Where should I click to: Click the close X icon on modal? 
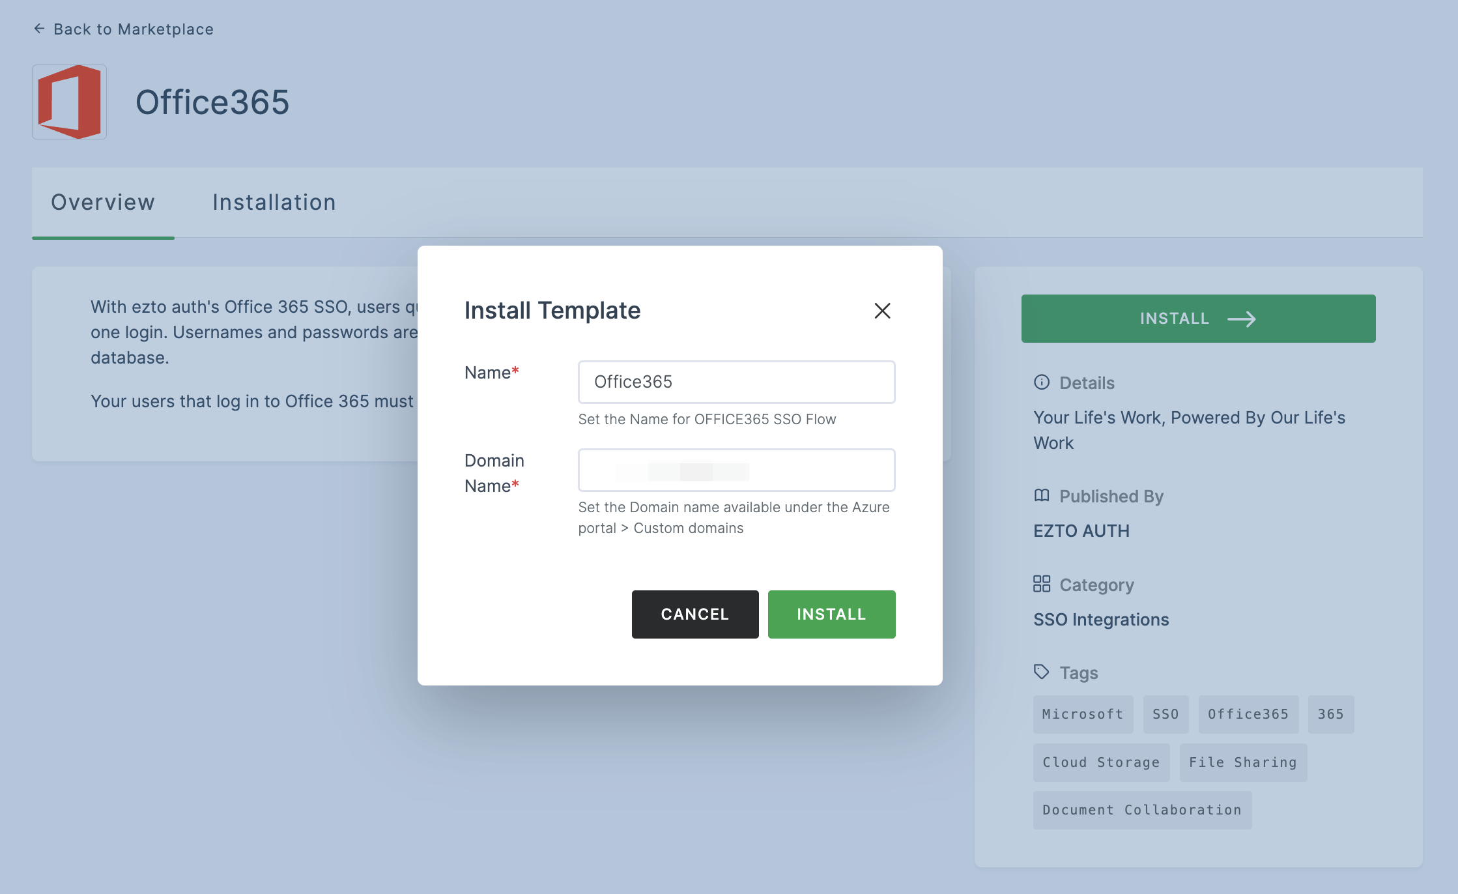882,310
